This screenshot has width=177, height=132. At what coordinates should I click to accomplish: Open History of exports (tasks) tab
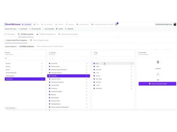39,40
